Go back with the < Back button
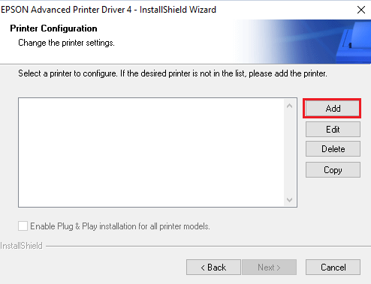371x284 pixels. point(213,268)
